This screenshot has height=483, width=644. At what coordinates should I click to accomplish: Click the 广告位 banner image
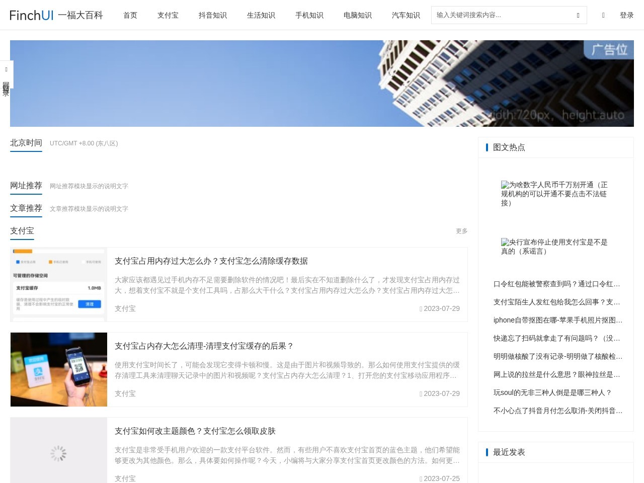click(322, 83)
